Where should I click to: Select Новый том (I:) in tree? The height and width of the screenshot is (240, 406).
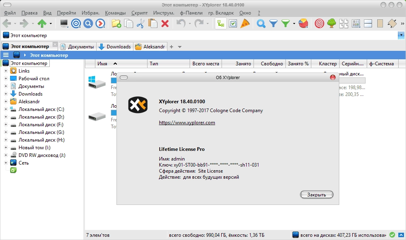(x=34, y=148)
